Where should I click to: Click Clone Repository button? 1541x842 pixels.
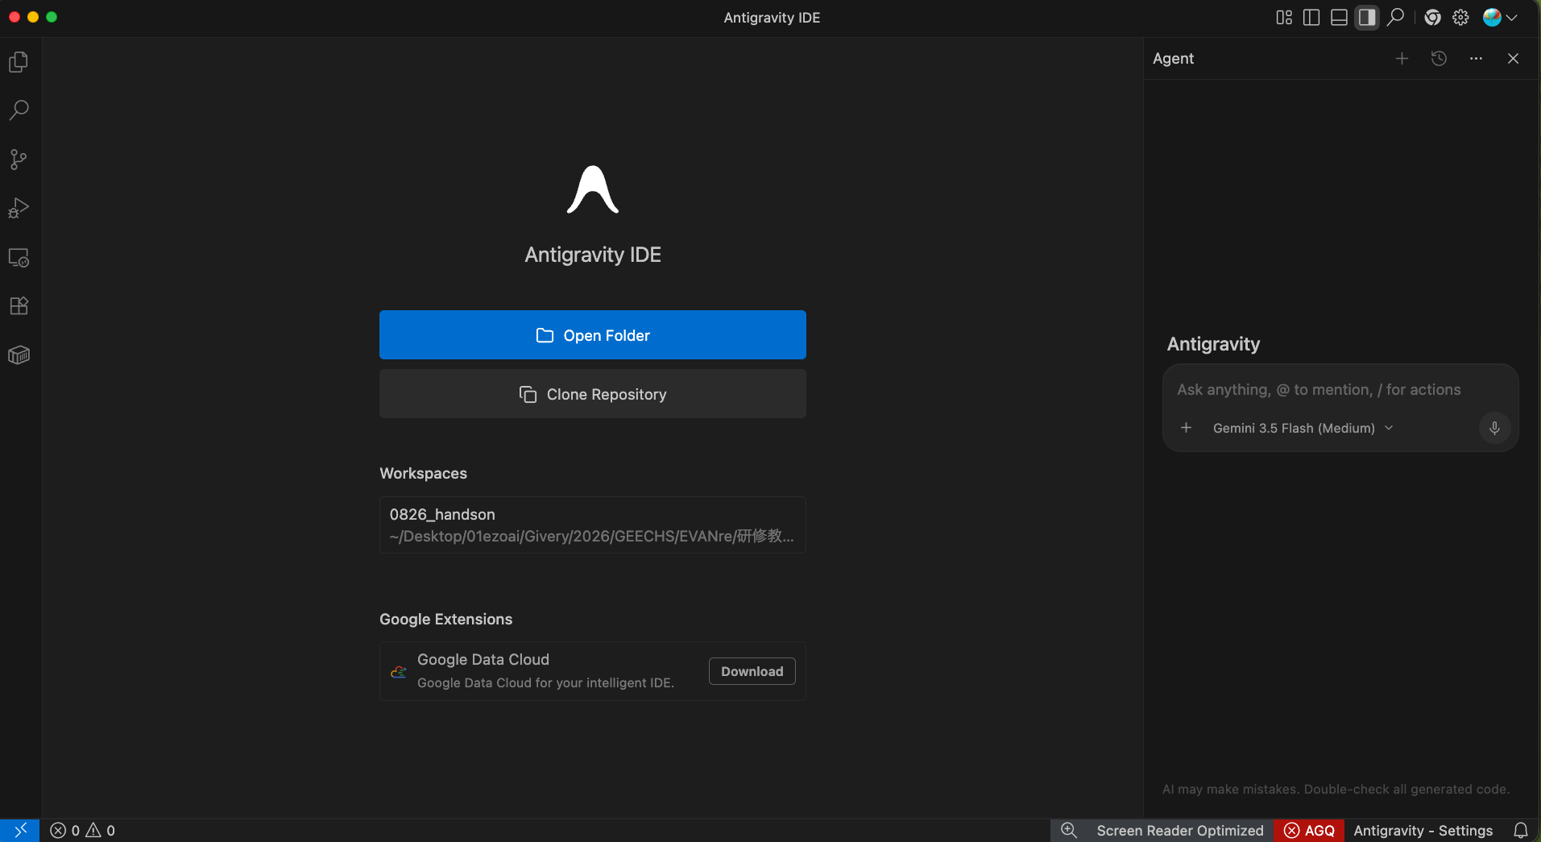593,394
